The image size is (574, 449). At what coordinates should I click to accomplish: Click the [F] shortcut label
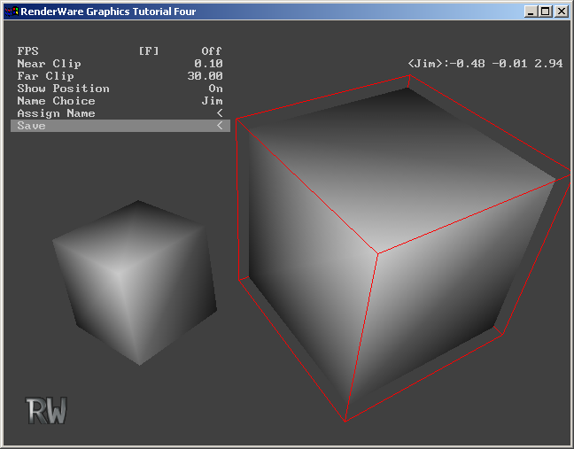click(149, 50)
